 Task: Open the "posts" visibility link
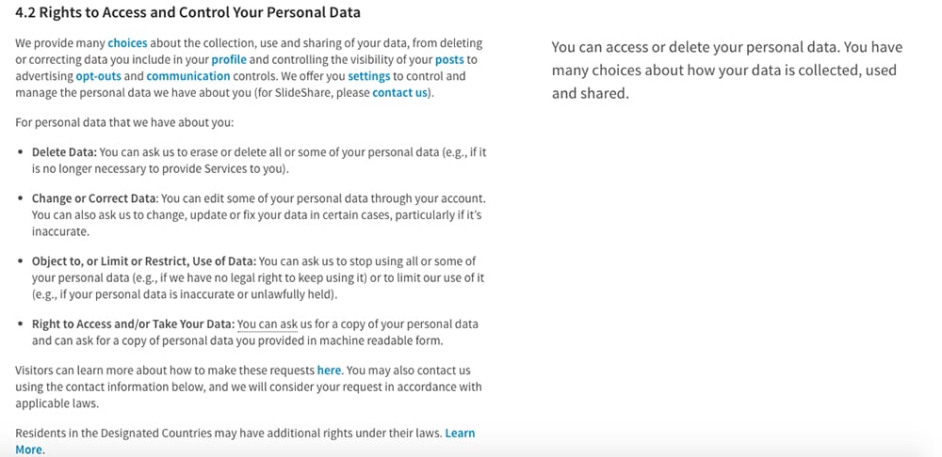click(x=449, y=60)
